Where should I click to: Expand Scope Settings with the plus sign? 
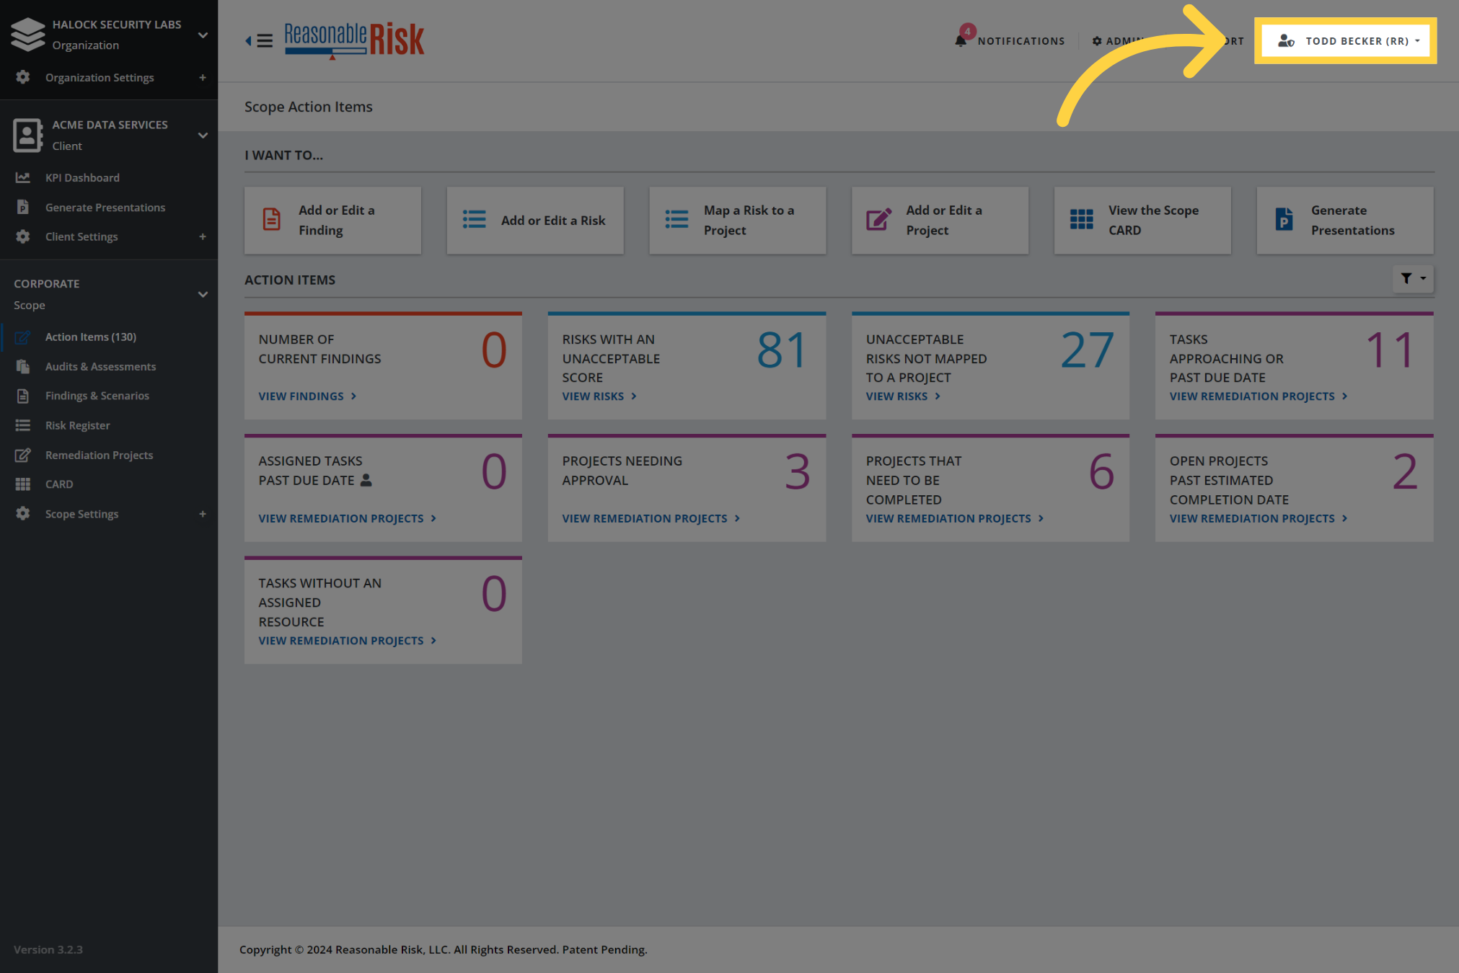pyautogui.click(x=203, y=514)
